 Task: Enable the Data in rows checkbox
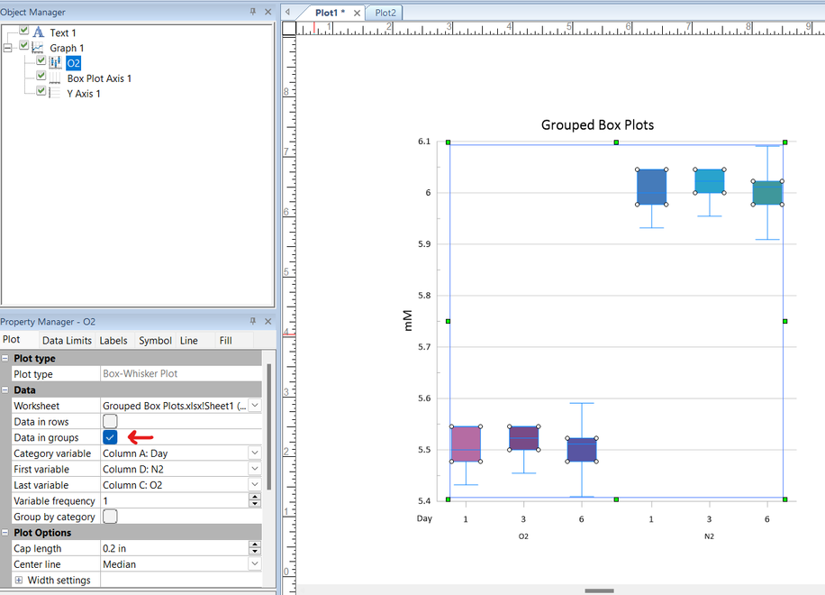tap(110, 422)
